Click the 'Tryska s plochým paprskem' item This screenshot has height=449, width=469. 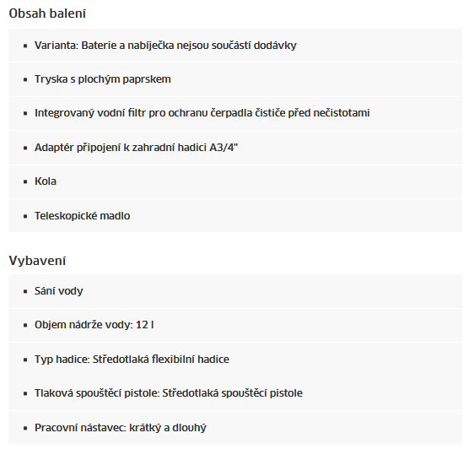(x=103, y=79)
